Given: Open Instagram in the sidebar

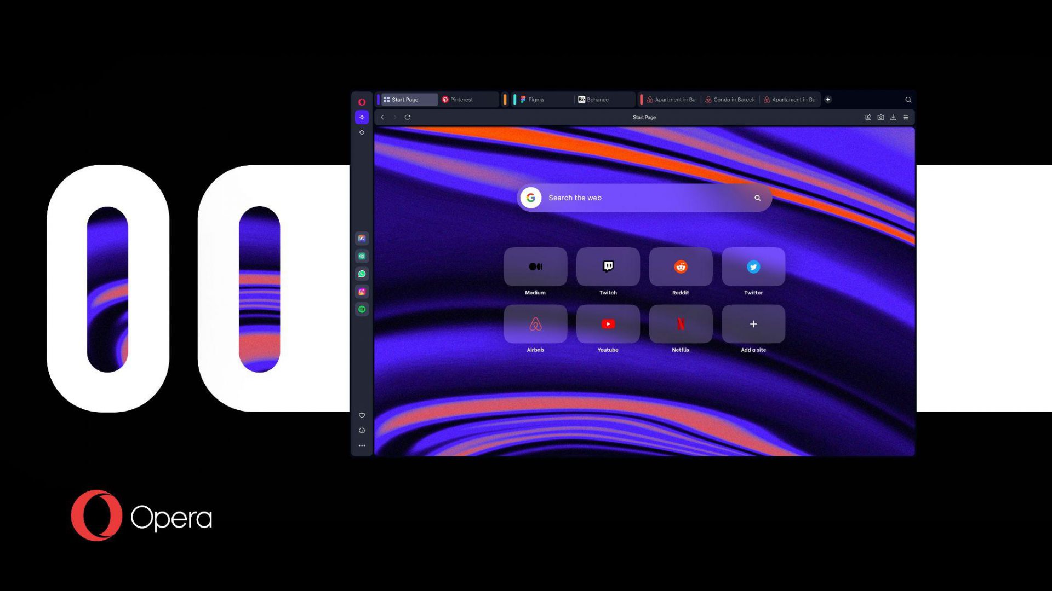Looking at the screenshot, I should click(x=362, y=292).
